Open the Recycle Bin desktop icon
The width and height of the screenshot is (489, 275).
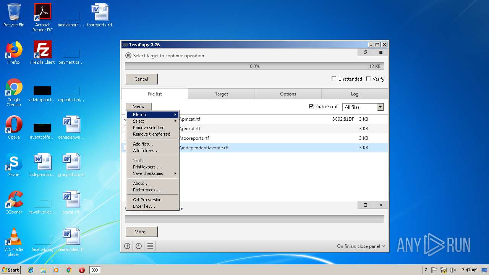pyautogui.click(x=14, y=15)
